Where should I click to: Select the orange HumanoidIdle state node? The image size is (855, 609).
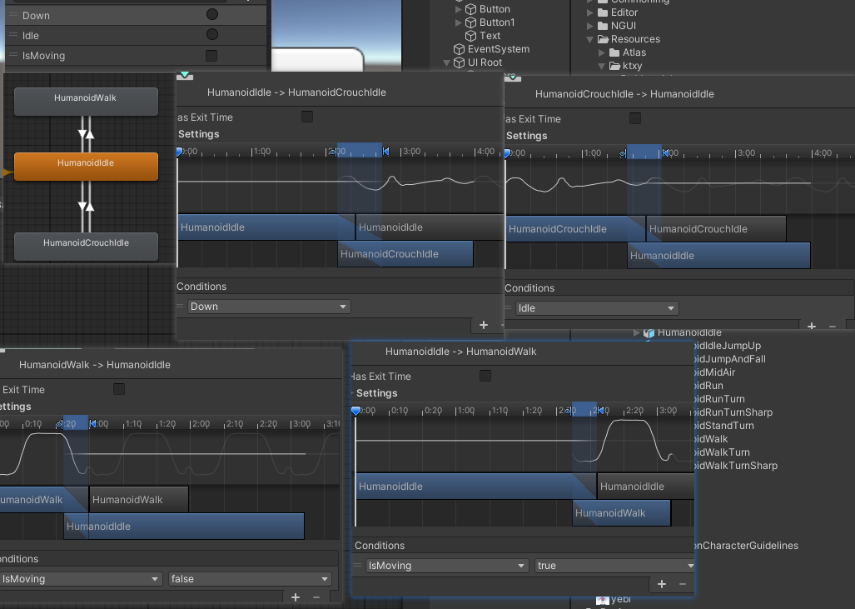(86, 166)
